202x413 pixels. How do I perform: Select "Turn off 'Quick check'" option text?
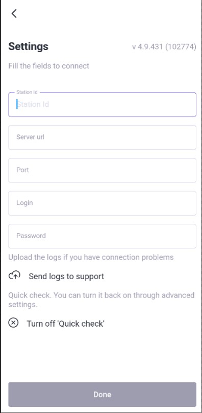[x=65, y=324]
